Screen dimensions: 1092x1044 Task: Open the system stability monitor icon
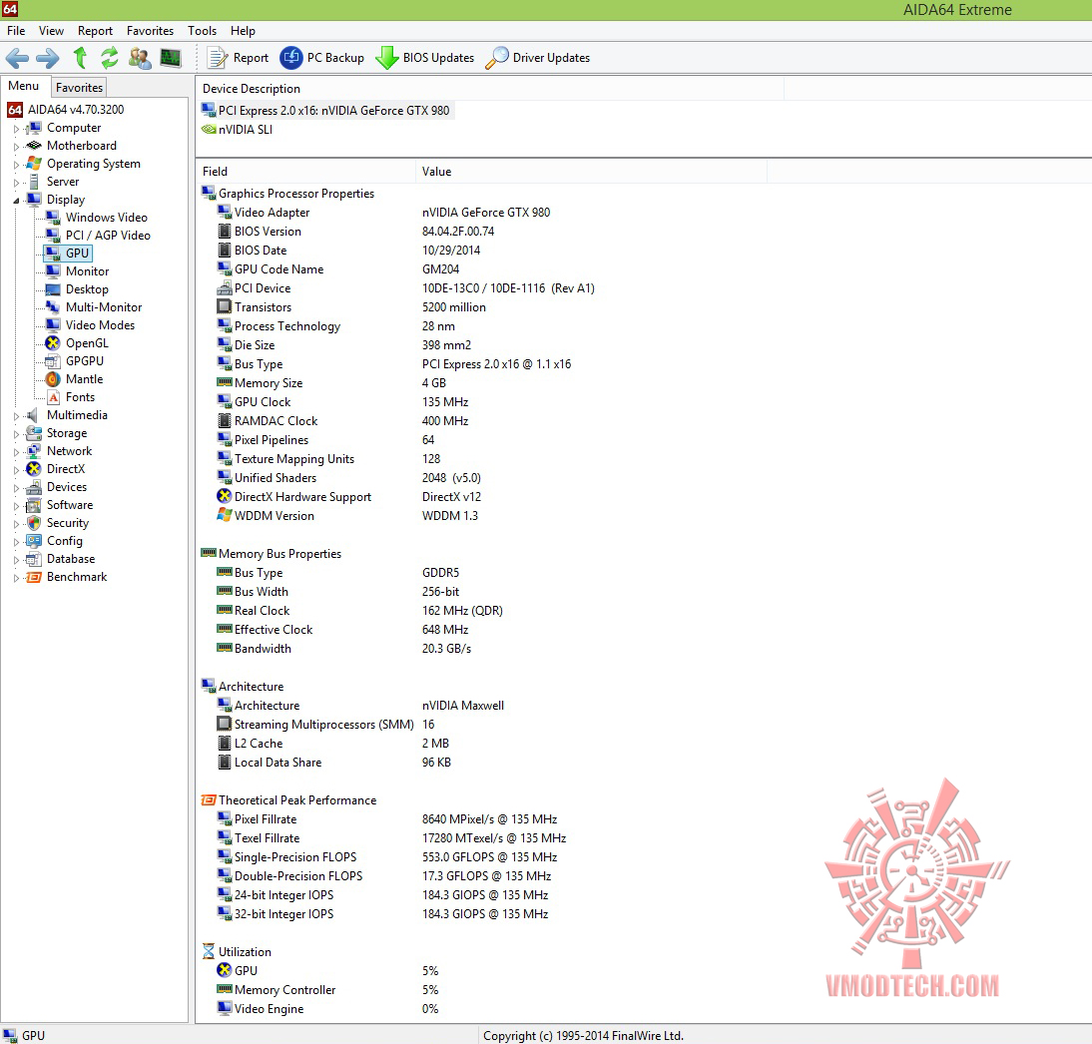click(171, 58)
